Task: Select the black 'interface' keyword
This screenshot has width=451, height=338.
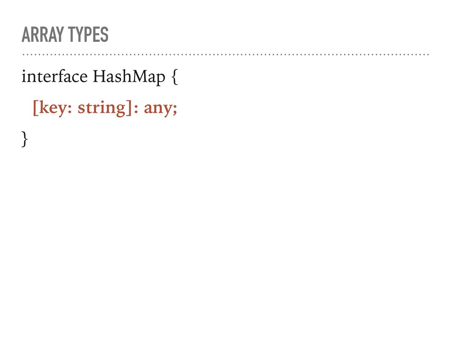Action: (x=54, y=77)
